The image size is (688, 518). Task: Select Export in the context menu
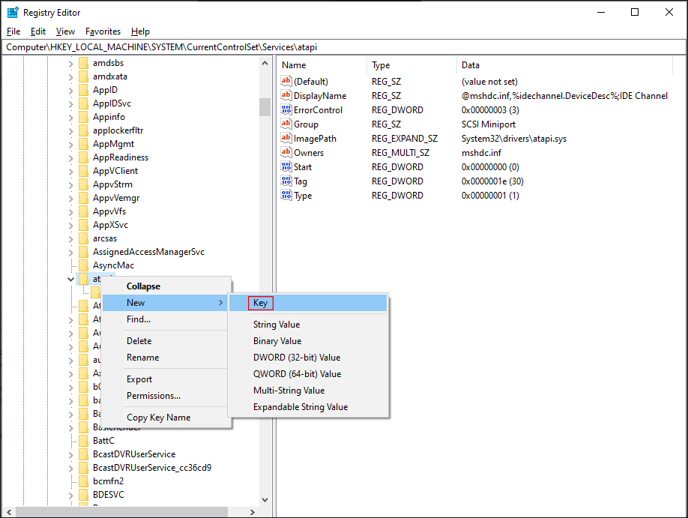click(165, 379)
